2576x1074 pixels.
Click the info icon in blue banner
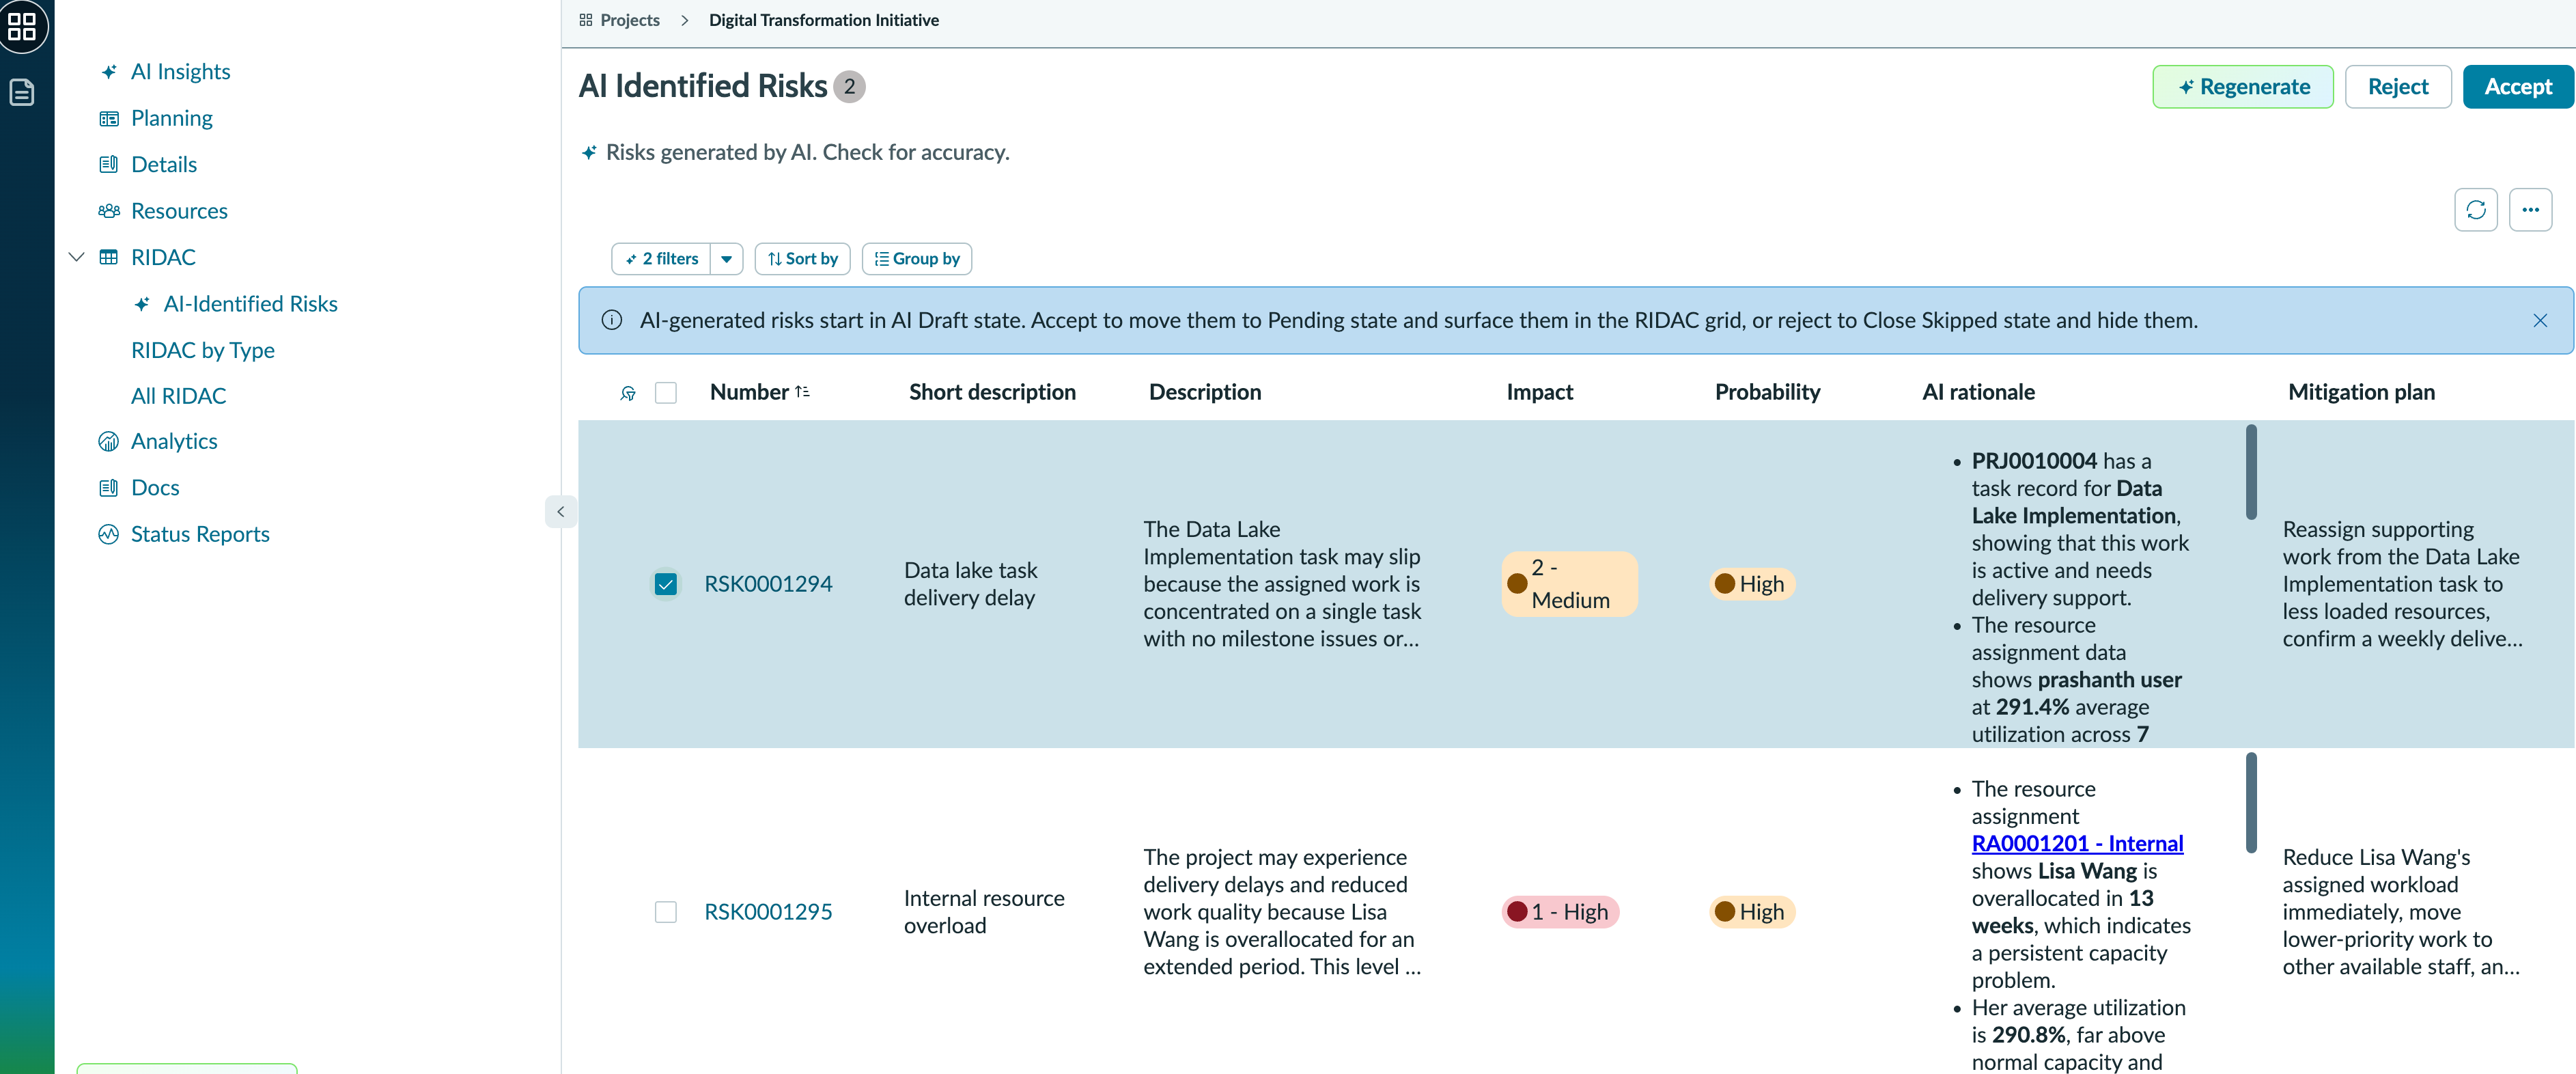(x=612, y=320)
